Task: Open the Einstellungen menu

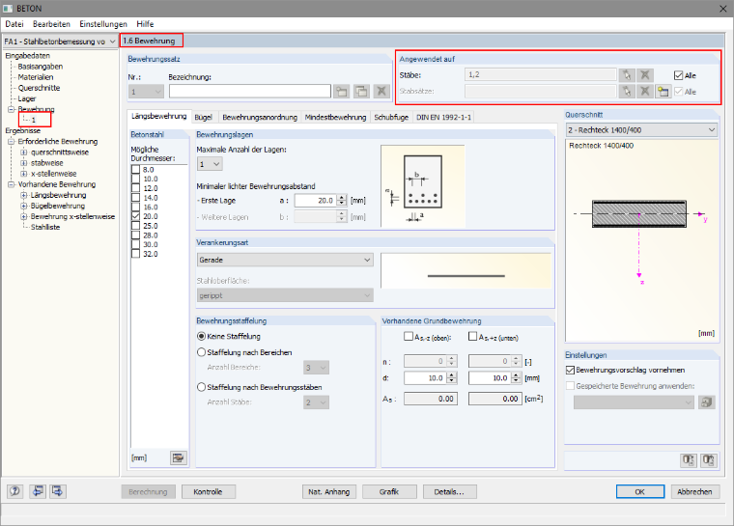Action: 103,24
